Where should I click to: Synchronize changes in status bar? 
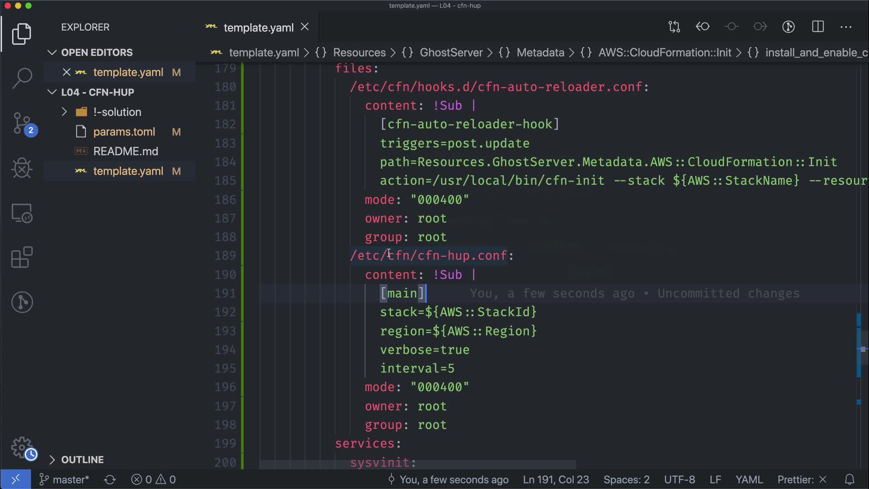coord(110,479)
